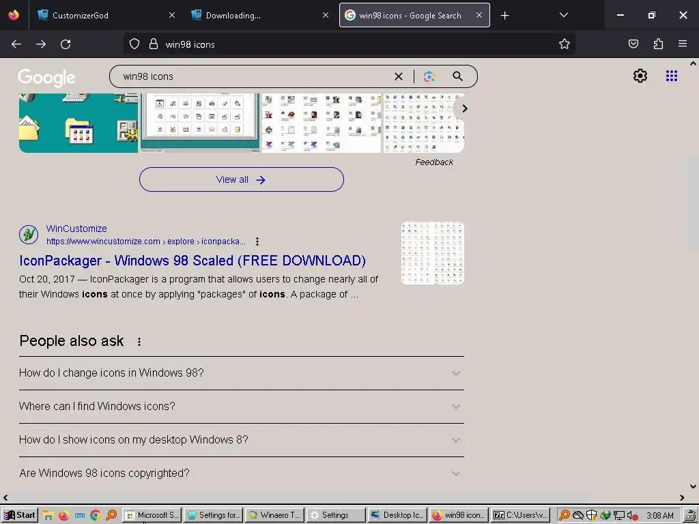This screenshot has height=524, width=699.
Task: Select the win98 icons - Google Search tab
Action: (414, 15)
